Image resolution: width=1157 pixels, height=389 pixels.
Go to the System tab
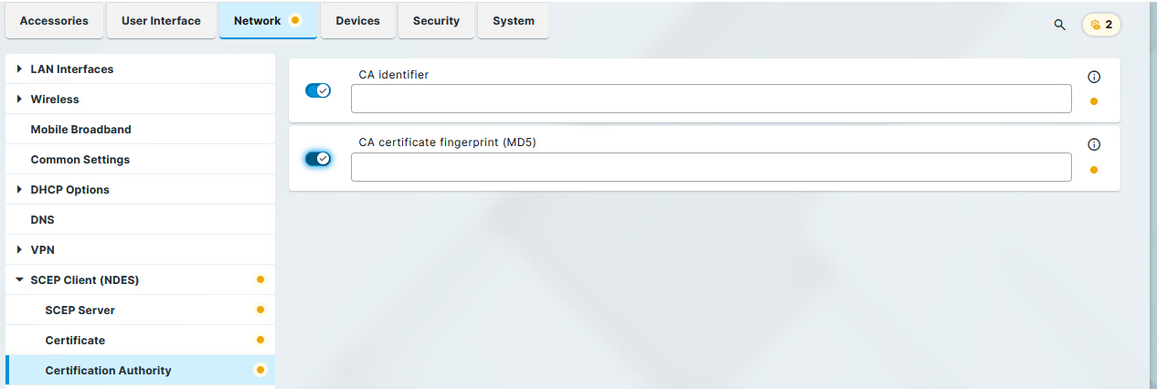[x=514, y=21]
